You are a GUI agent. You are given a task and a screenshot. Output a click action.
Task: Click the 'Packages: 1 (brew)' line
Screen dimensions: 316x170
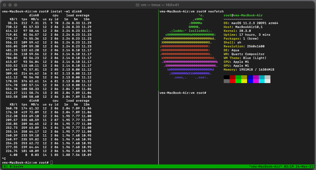coord(241,38)
